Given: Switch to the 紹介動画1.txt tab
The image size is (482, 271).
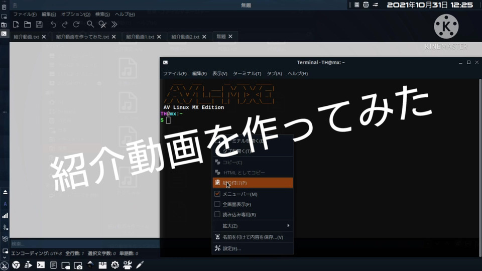Looking at the screenshot, I should pos(140,37).
